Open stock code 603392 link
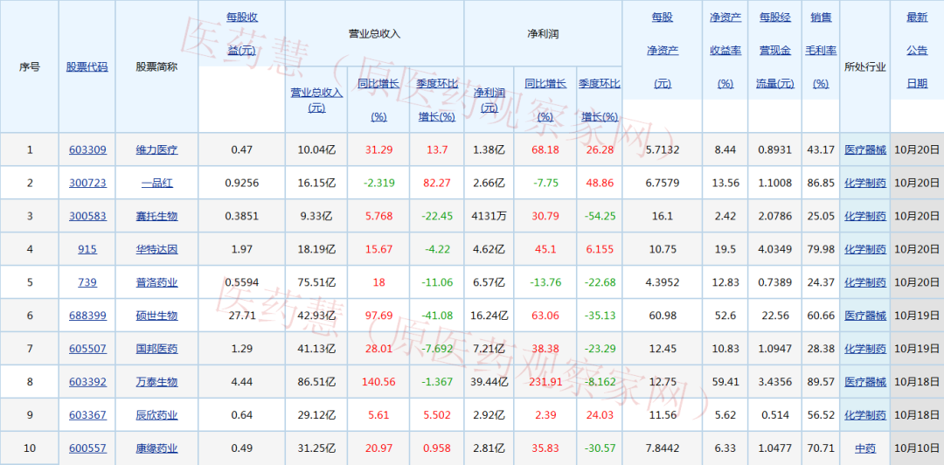 (87, 381)
